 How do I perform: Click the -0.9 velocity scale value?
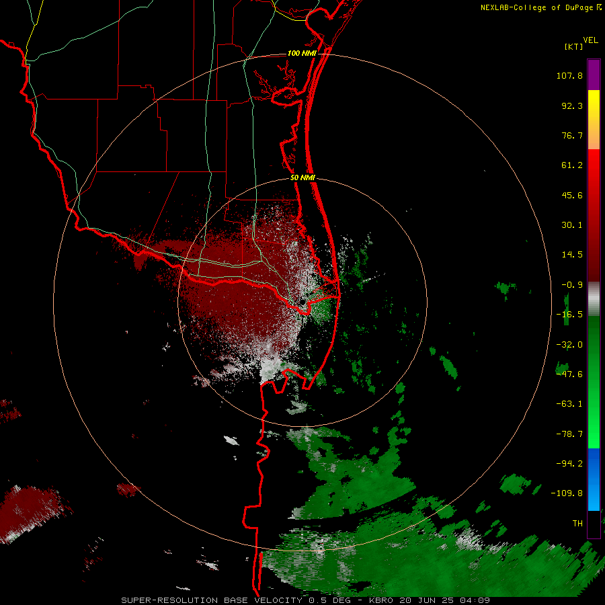click(572, 285)
